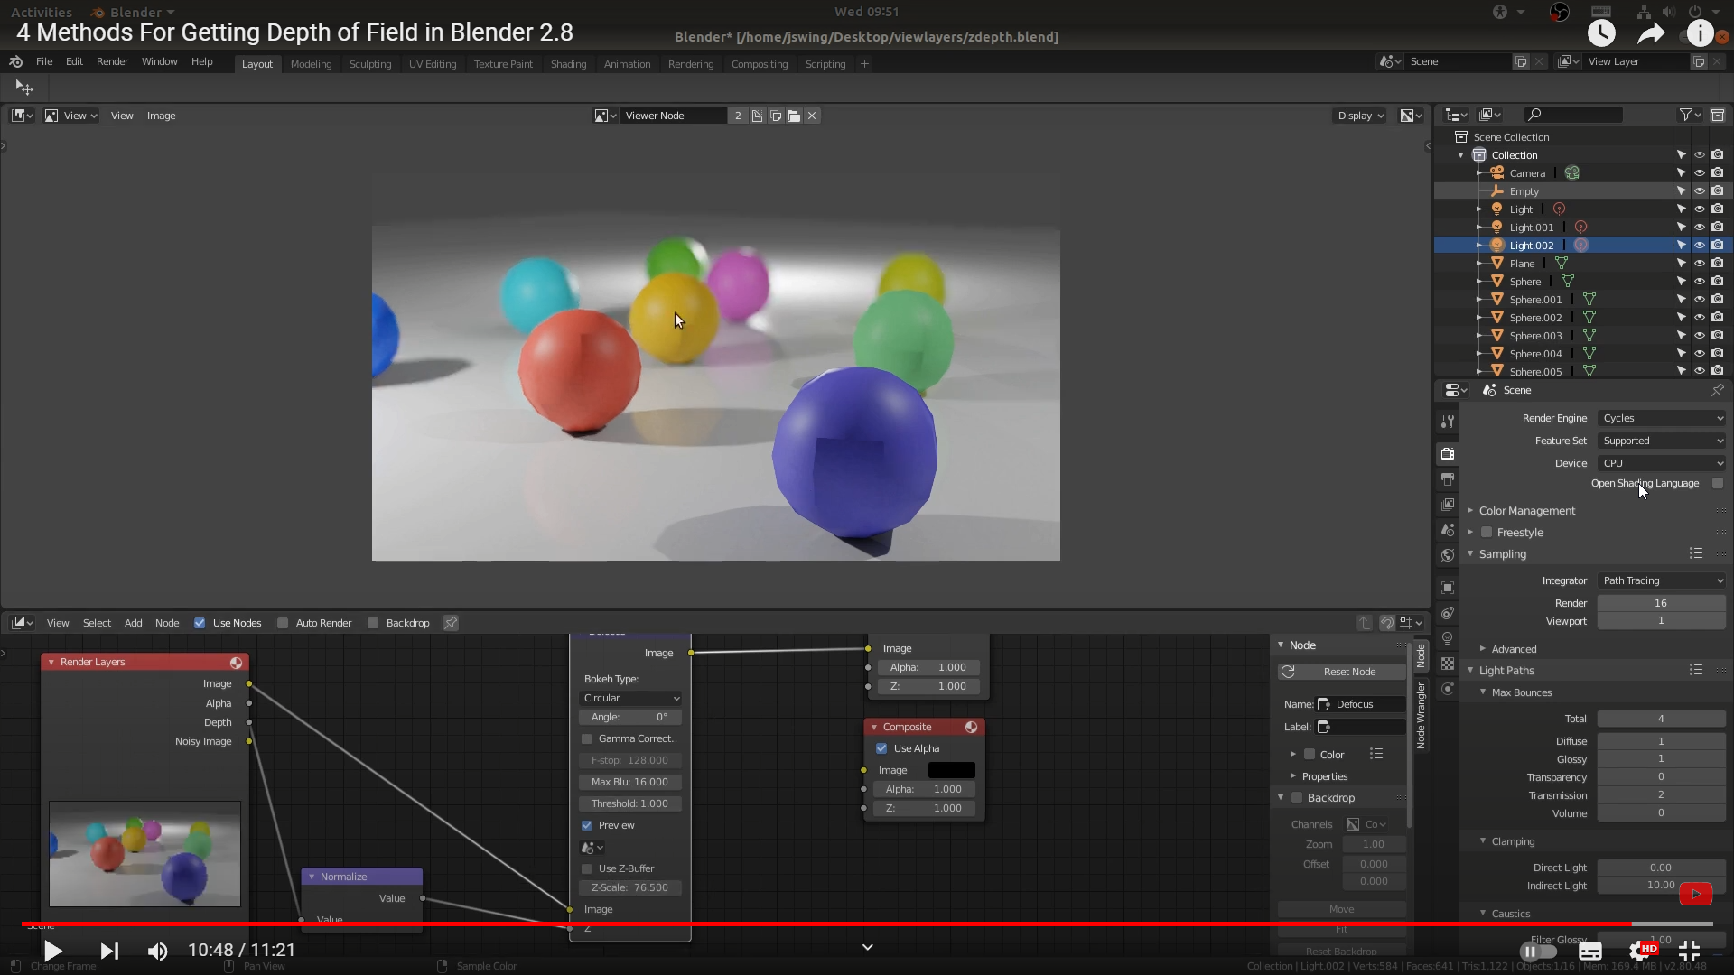Expand the Color Management panel

tap(1526, 511)
